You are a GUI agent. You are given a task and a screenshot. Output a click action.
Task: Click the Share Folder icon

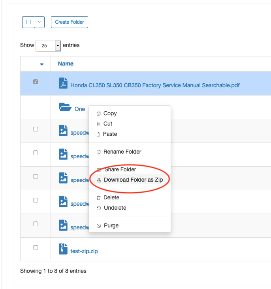point(99,170)
